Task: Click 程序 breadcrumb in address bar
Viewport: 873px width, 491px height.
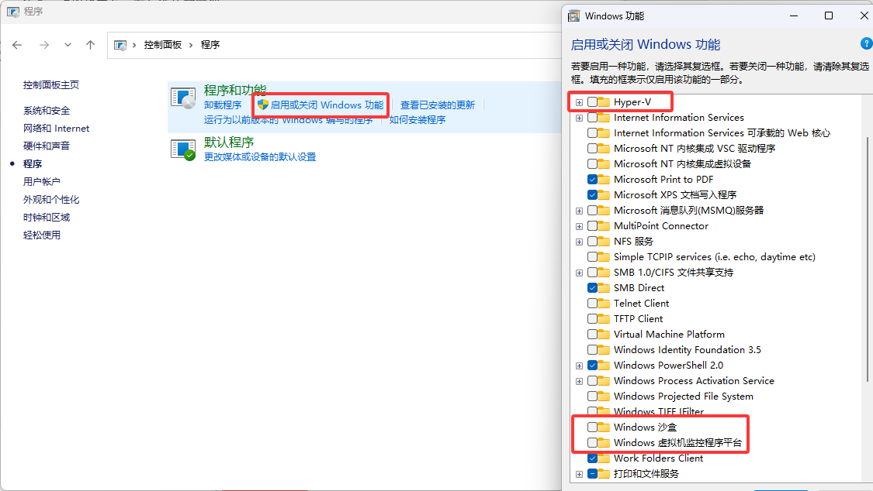Action: [210, 45]
